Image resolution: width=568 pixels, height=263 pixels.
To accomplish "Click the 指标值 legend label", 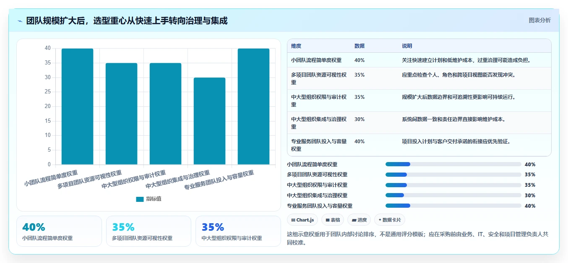I will pyautogui.click(x=154, y=199).
